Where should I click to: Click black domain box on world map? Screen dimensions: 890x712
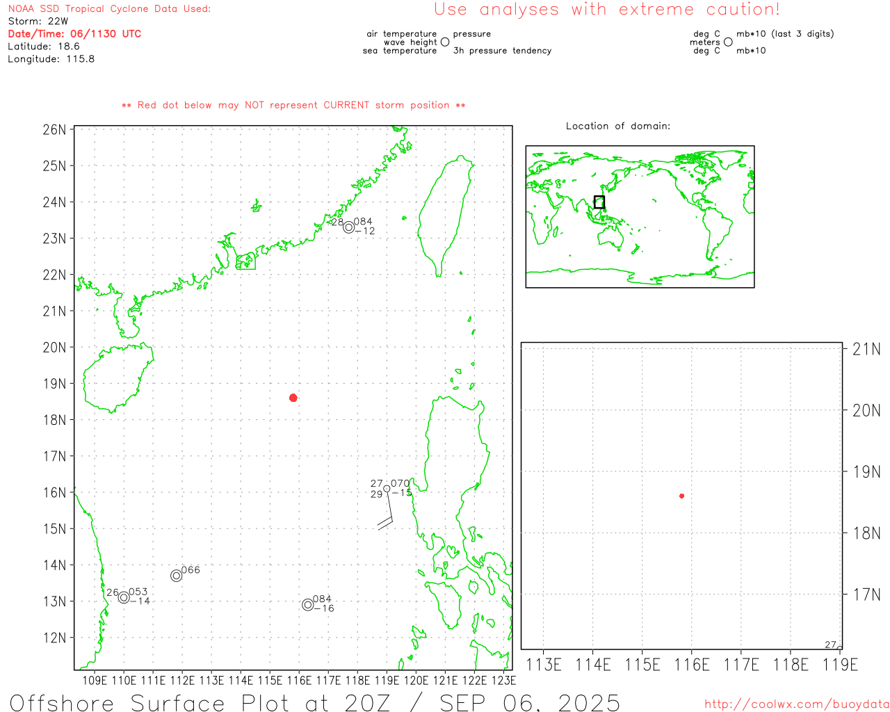[x=599, y=202]
